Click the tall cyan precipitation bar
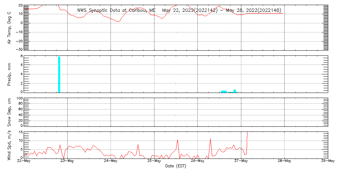The image size is (338, 169). 59,74
